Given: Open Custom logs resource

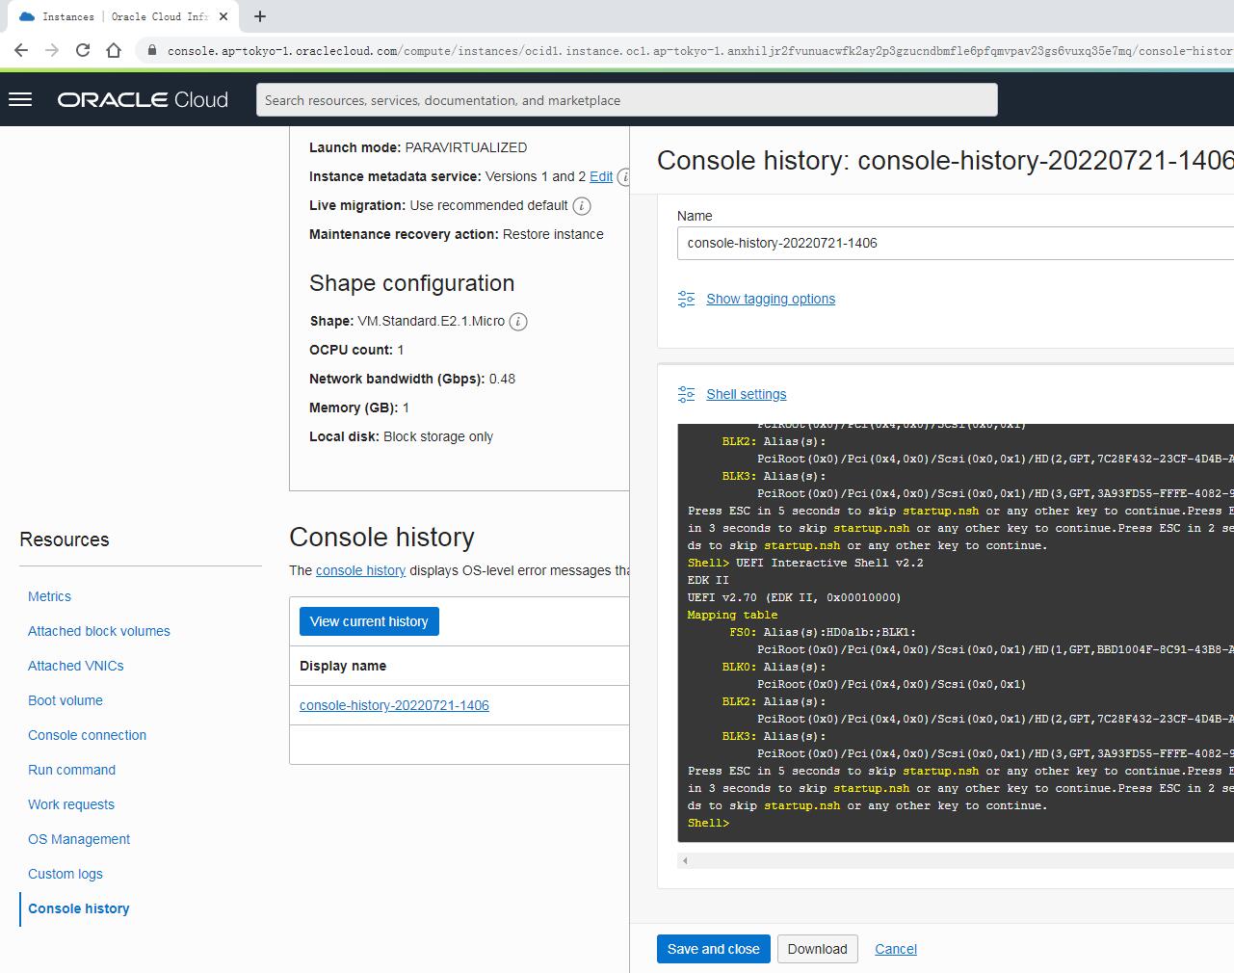Looking at the screenshot, I should pos(66,874).
